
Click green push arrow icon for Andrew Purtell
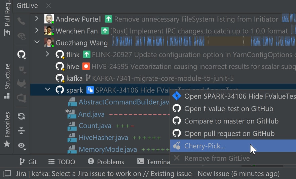pos(109,19)
